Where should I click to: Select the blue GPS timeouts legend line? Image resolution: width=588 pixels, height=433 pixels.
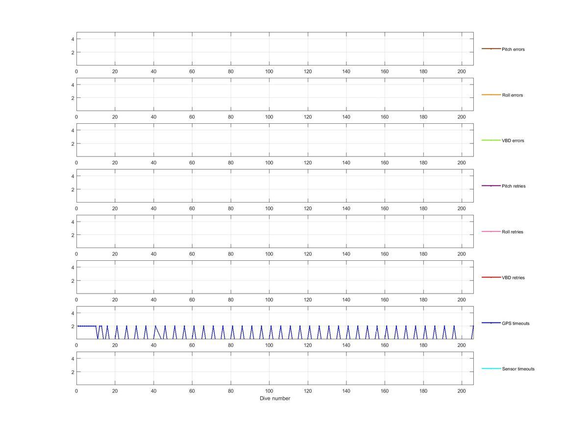coord(491,323)
